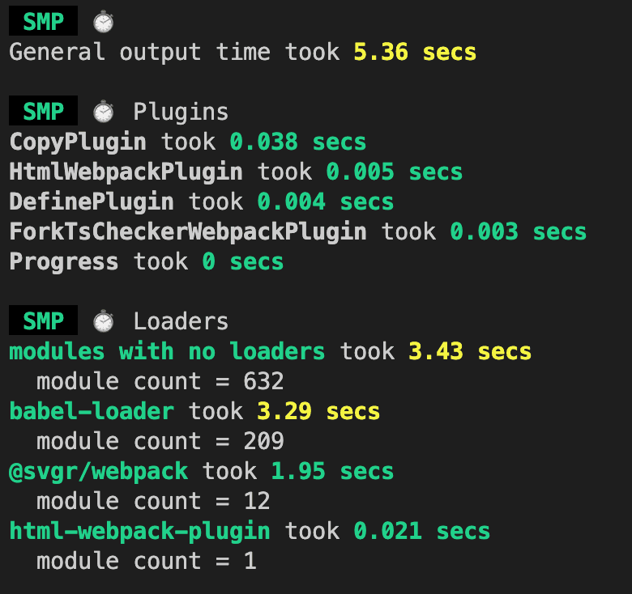Image resolution: width=632 pixels, height=594 pixels.
Task: Click the Loaders section heading text
Action: (181, 321)
